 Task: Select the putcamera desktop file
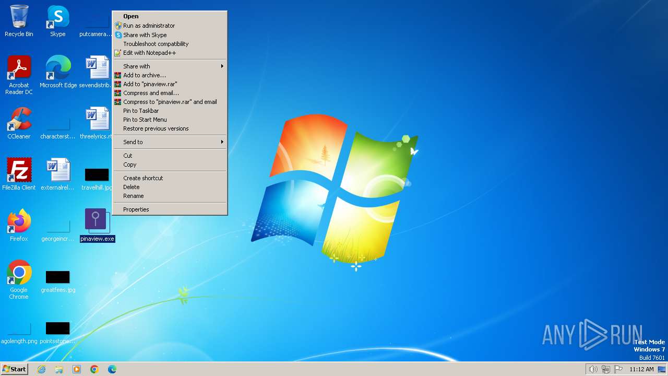click(97, 26)
